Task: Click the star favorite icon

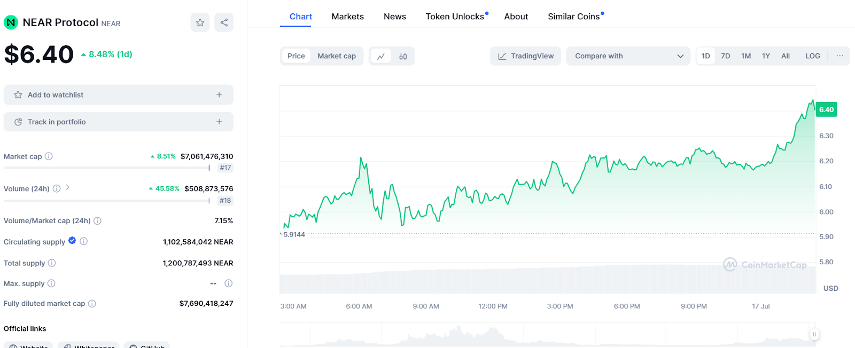Action: (200, 22)
